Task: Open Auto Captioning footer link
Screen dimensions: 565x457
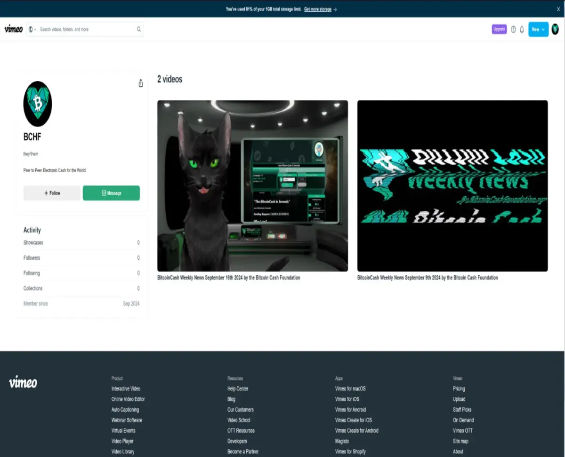Action: pyautogui.click(x=125, y=410)
